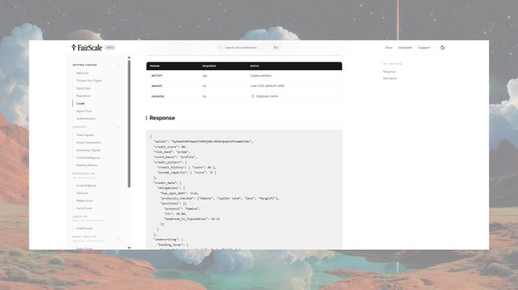The height and width of the screenshot is (290, 518).
Task: Open Reading Metrics page
Action: click(x=87, y=165)
